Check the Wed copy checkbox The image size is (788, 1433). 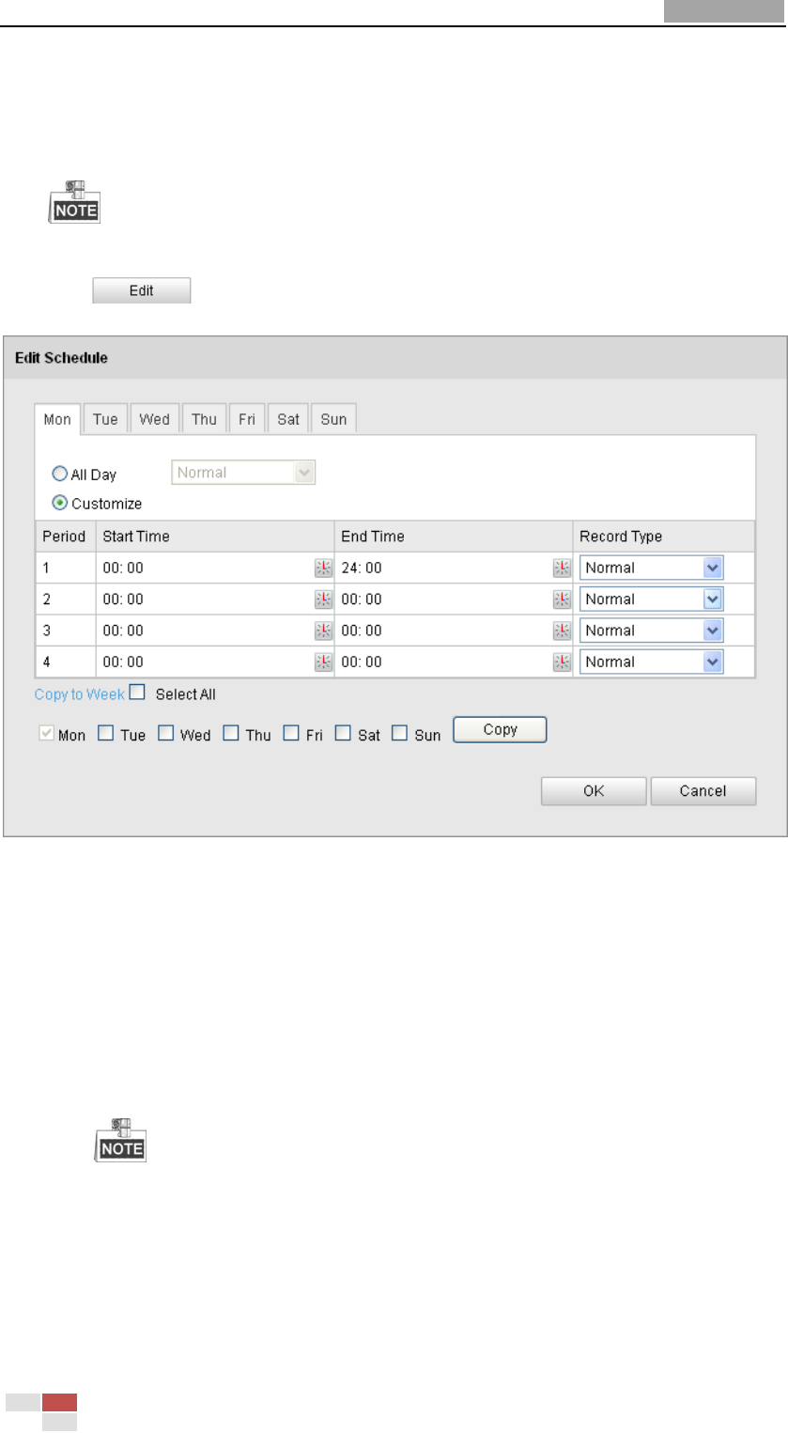pyautogui.click(x=165, y=734)
